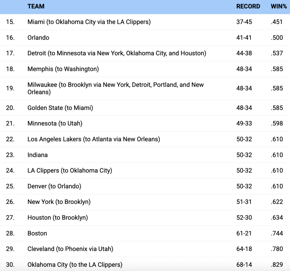The height and width of the screenshot is (271, 290).
Task: Select the .829 win percentage in row 30
Action: (277, 265)
